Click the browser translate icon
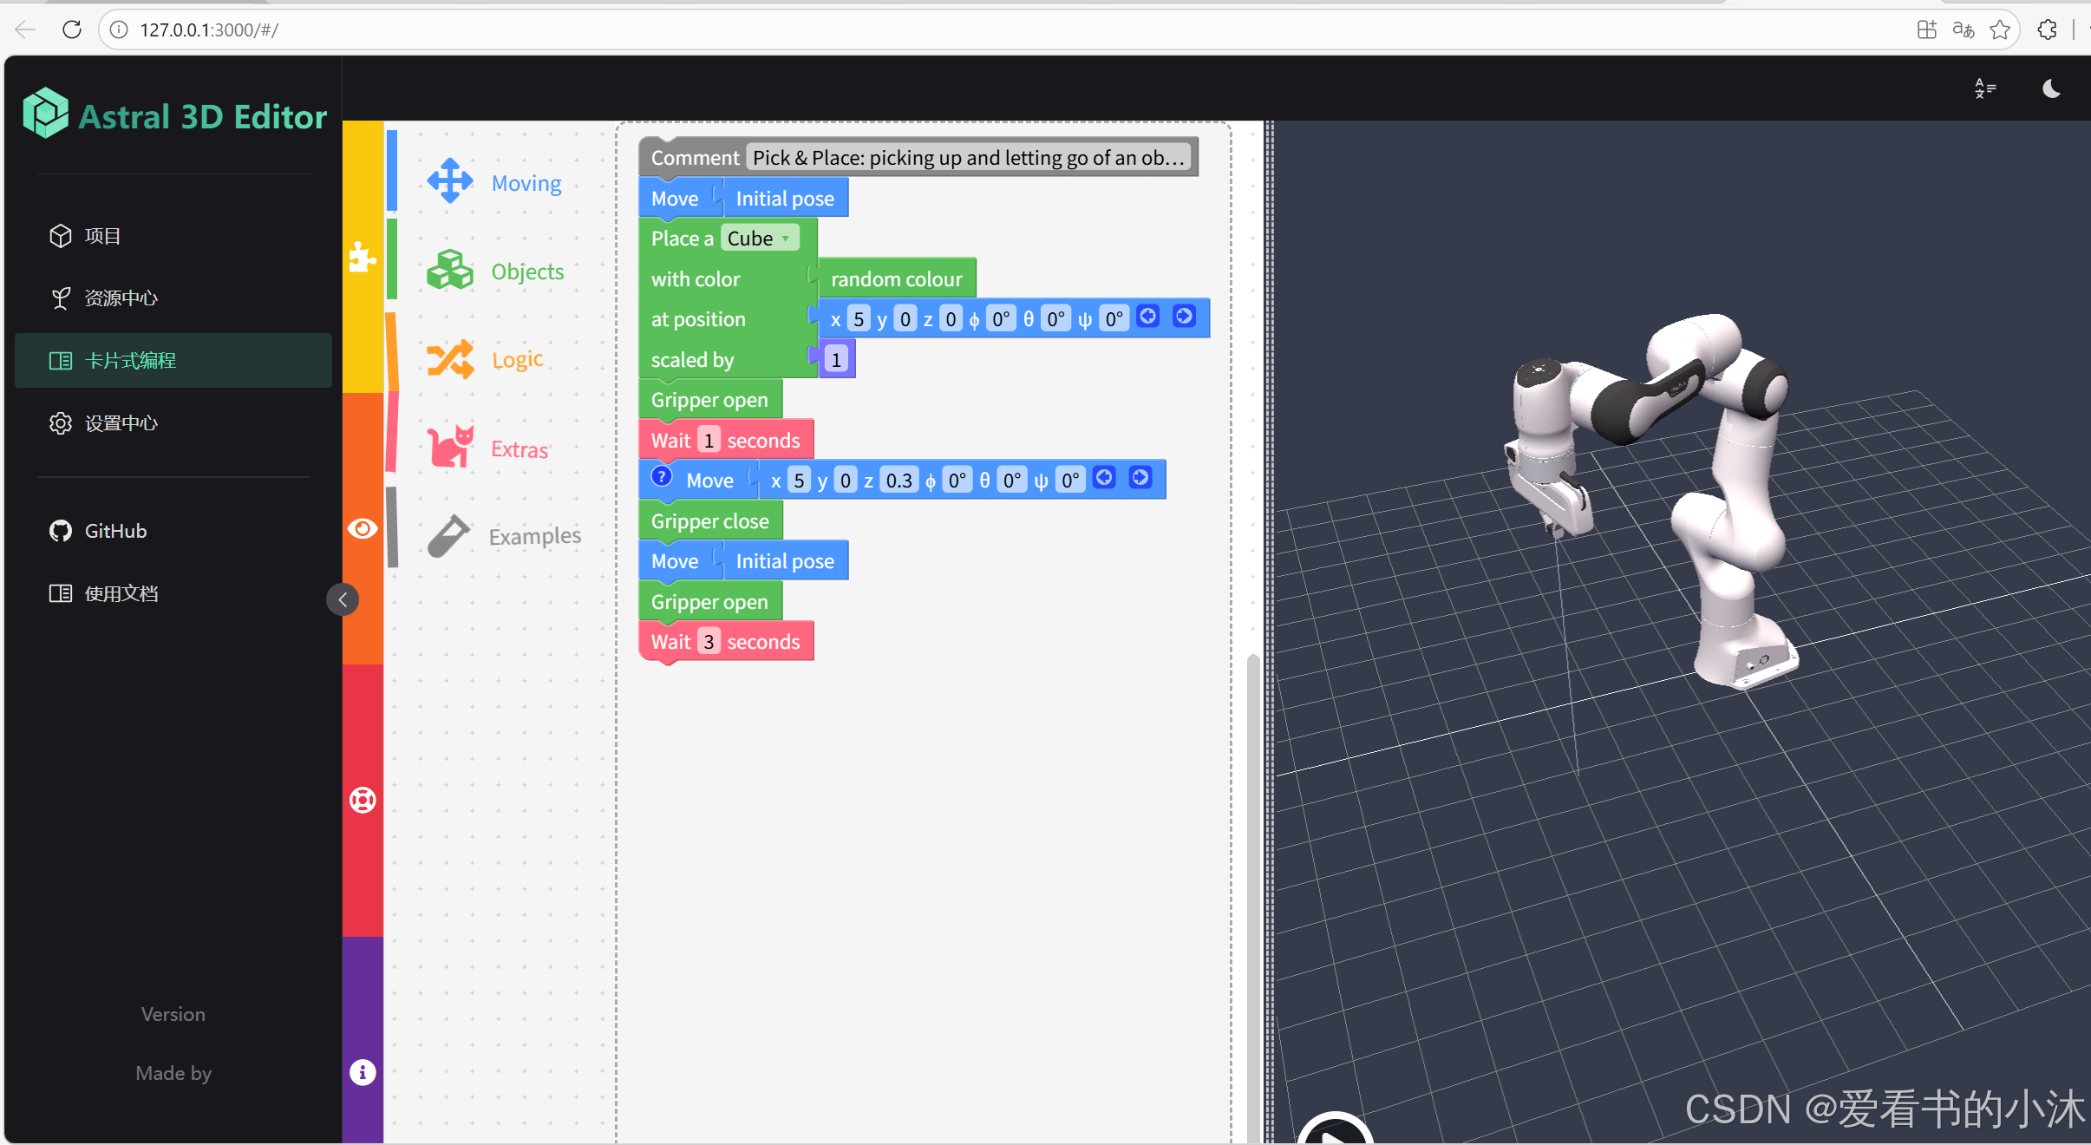The image size is (2091, 1145). 1964,29
